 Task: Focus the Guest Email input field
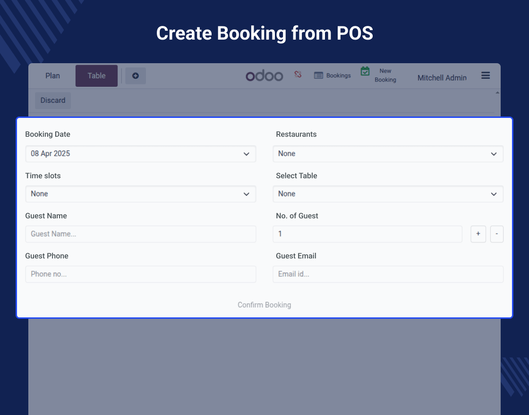(x=388, y=274)
